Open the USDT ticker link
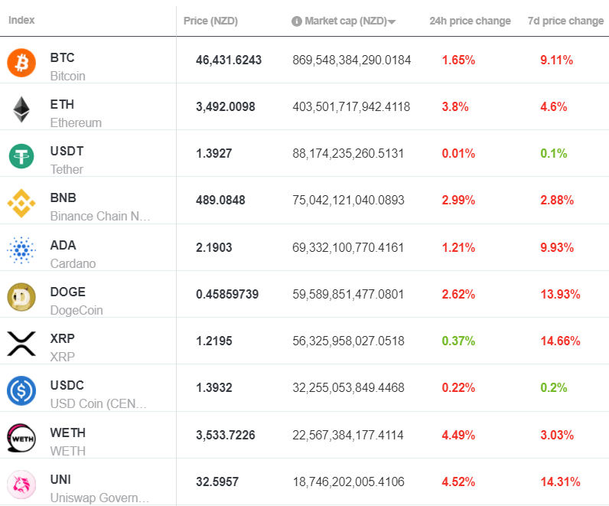 (x=67, y=151)
